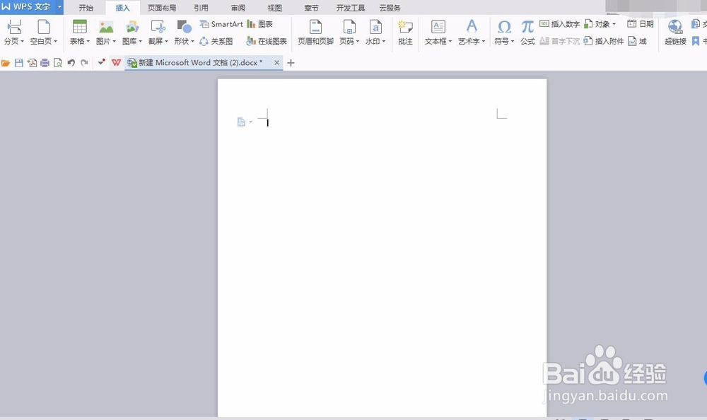The image size is (707, 420).
Task: Open the 章节 tab
Action: pos(311,8)
